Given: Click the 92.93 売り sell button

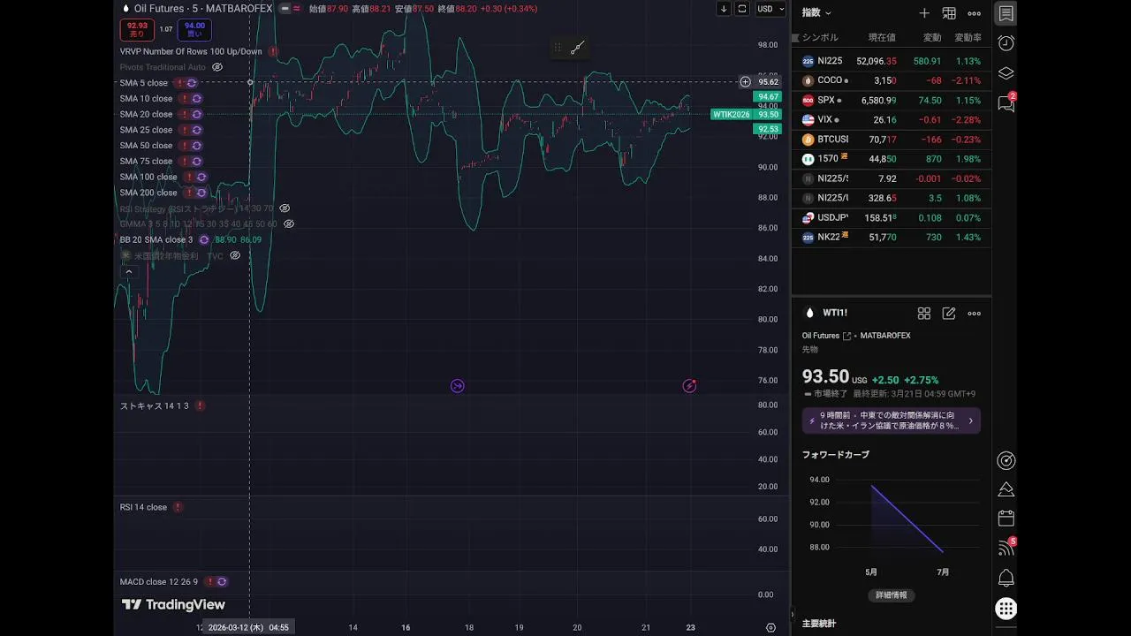Looking at the screenshot, I should 137,30.
